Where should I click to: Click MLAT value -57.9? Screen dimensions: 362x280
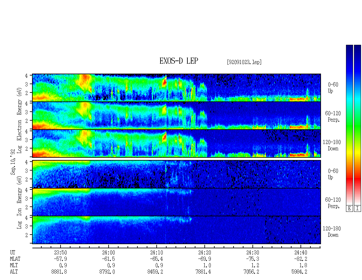(61, 259)
